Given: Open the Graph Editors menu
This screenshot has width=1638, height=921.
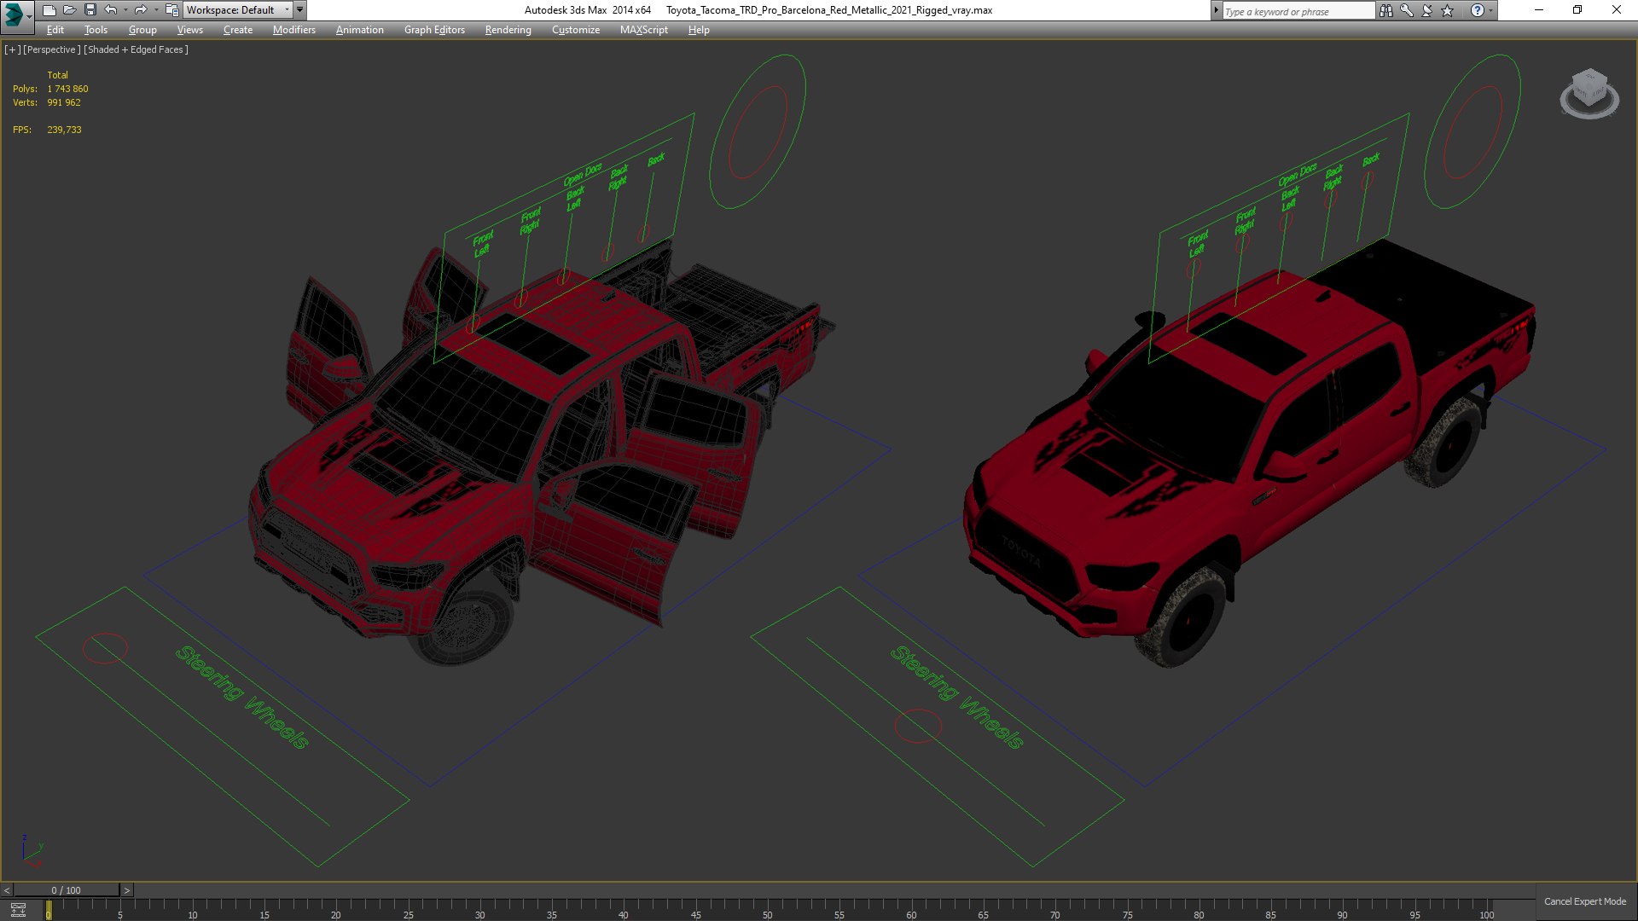Looking at the screenshot, I should tap(434, 30).
